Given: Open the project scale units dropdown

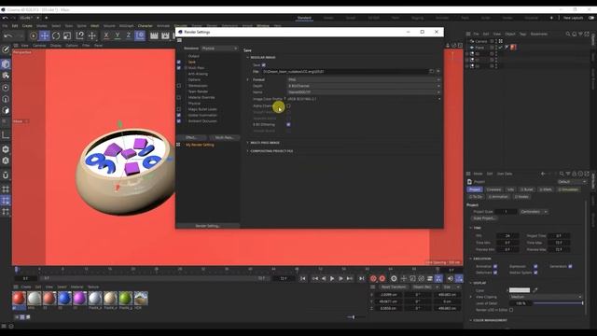Looking at the screenshot, I should click(534, 212).
